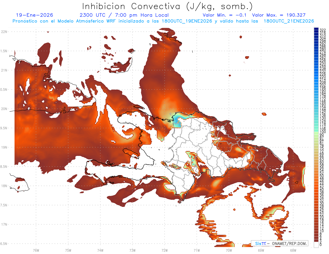Click the '22N' latitude label
Image resolution: width=329 pixels, height=254 pixels.
[4, 32]
